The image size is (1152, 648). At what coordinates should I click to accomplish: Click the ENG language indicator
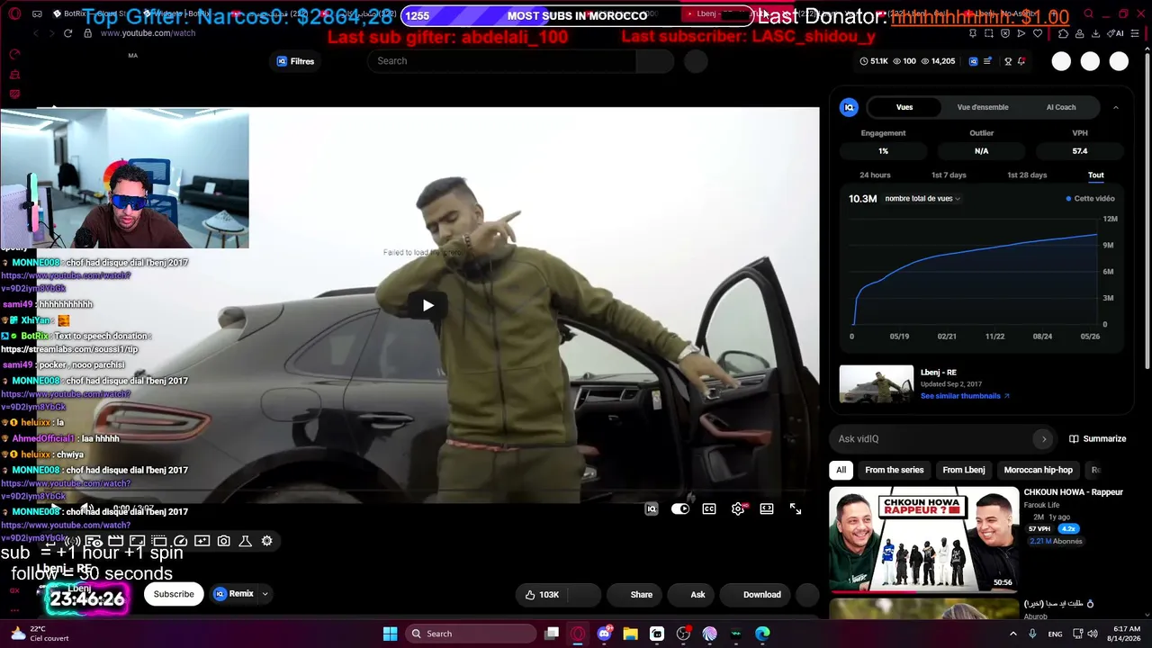1055,634
